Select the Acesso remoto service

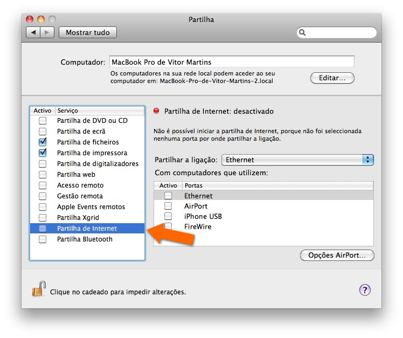(x=80, y=185)
